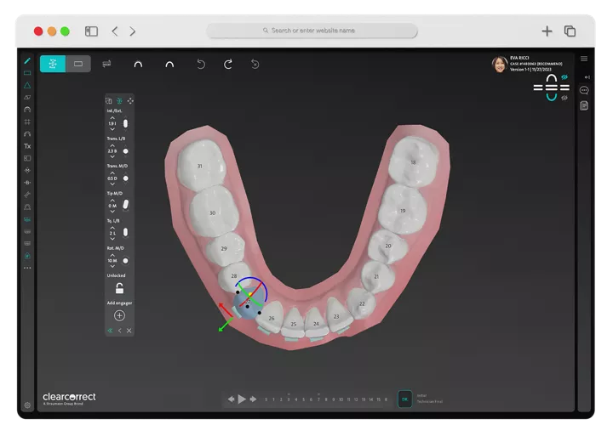This screenshot has height=436, width=613.
Task: Increase Int./Ext. value with up chevron
Action: coord(112,116)
